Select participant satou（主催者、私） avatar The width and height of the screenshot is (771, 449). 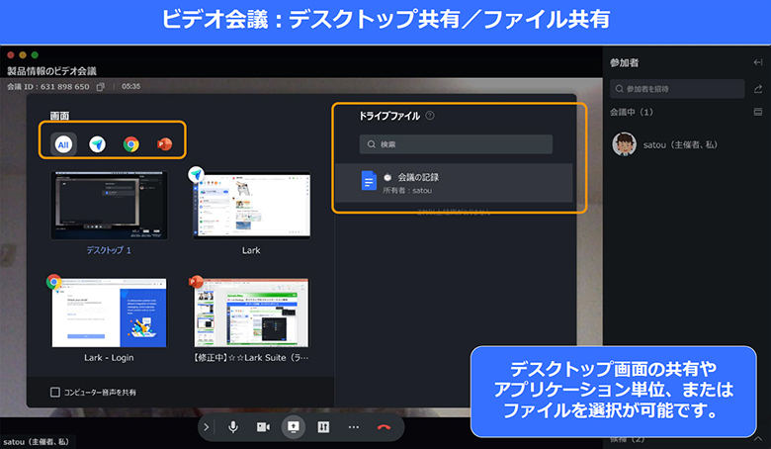coord(624,144)
